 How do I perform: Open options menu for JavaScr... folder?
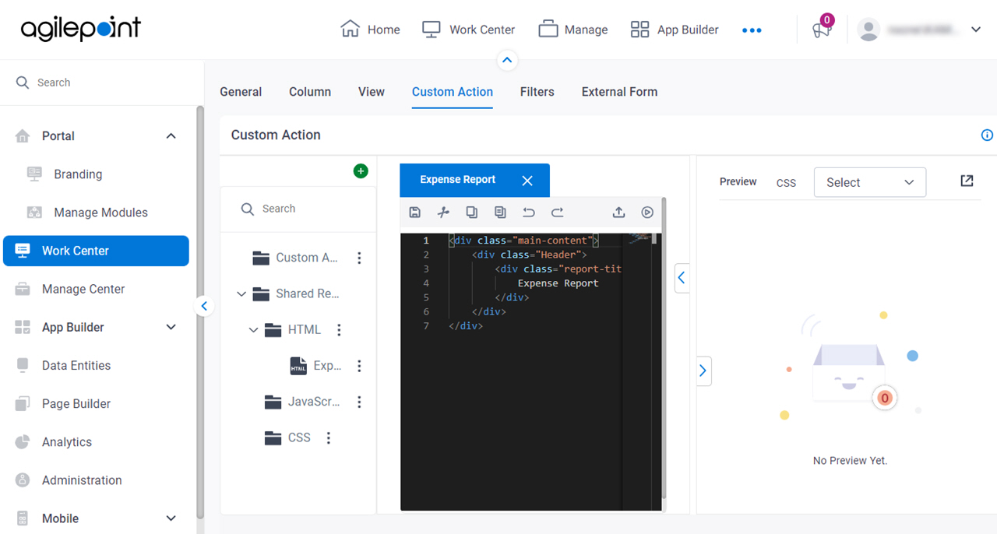pyautogui.click(x=359, y=402)
